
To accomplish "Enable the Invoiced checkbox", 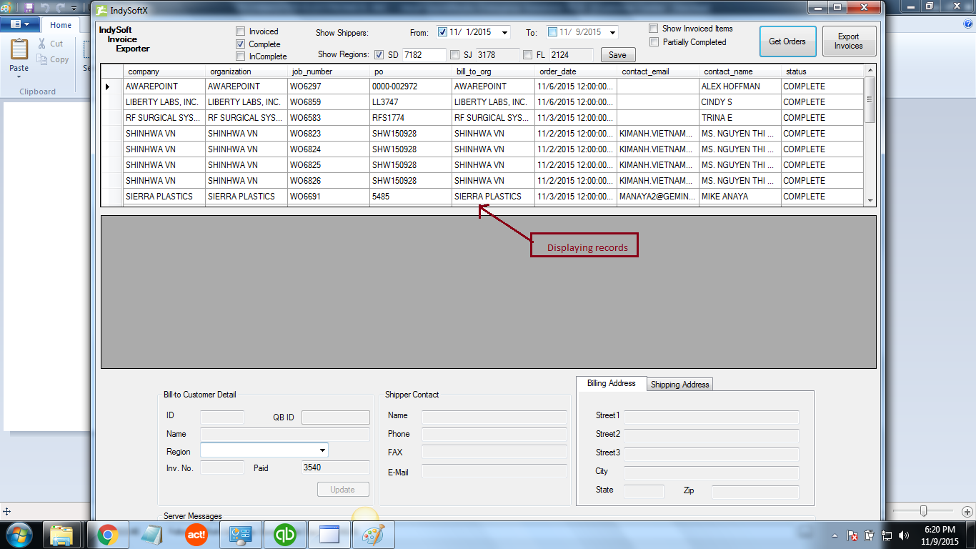I will [x=241, y=31].
